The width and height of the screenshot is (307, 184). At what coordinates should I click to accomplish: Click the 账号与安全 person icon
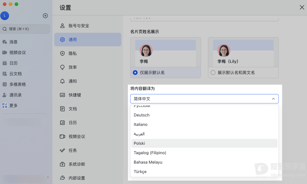click(62, 26)
